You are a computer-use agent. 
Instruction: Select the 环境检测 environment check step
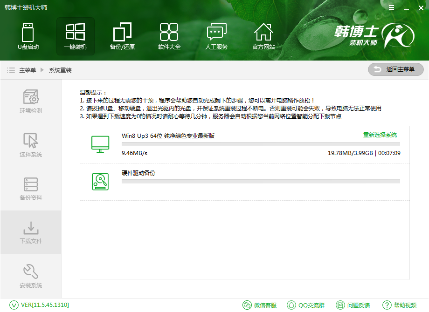click(x=30, y=103)
